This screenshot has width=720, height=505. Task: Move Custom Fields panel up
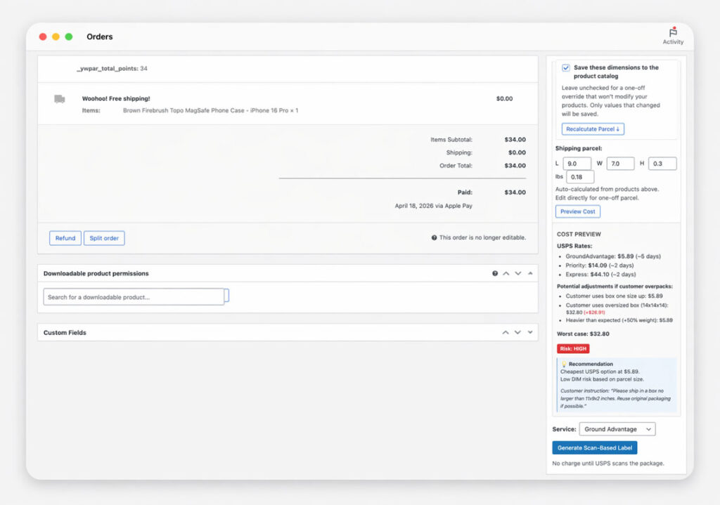506,332
